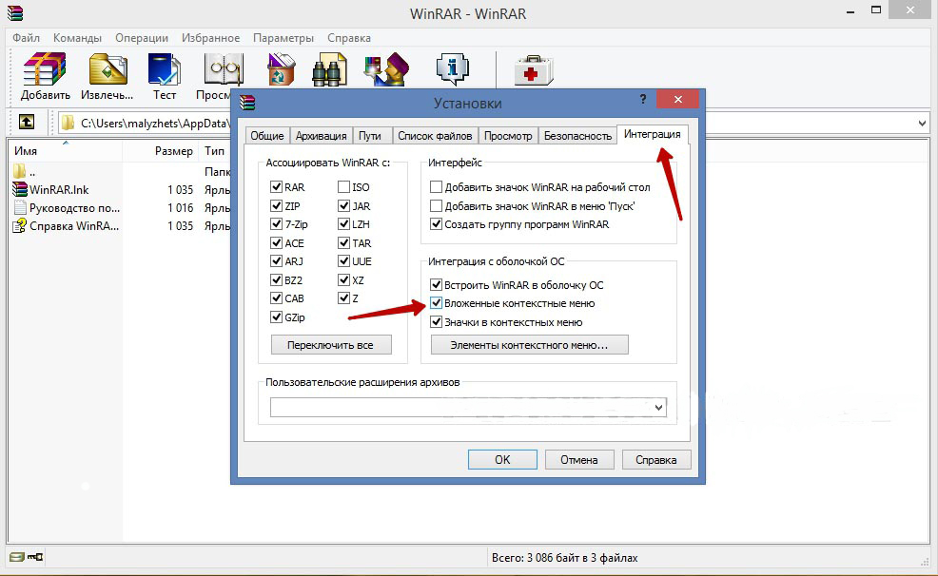
Task: Expand the address bar path dropdown
Action: tap(923, 123)
